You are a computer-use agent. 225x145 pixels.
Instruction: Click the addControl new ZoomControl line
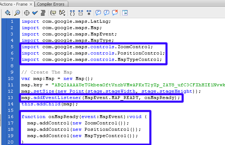tap(78, 123)
